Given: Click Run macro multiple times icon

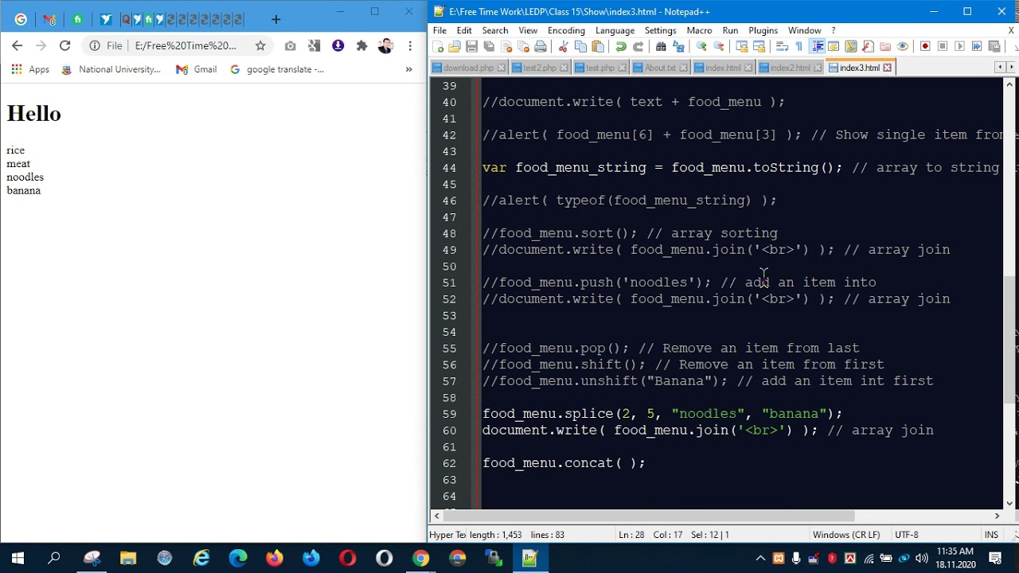Looking at the screenshot, I should (x=977, y=46).
